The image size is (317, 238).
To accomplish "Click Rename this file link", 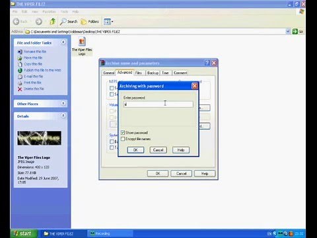I will (35, 52).
